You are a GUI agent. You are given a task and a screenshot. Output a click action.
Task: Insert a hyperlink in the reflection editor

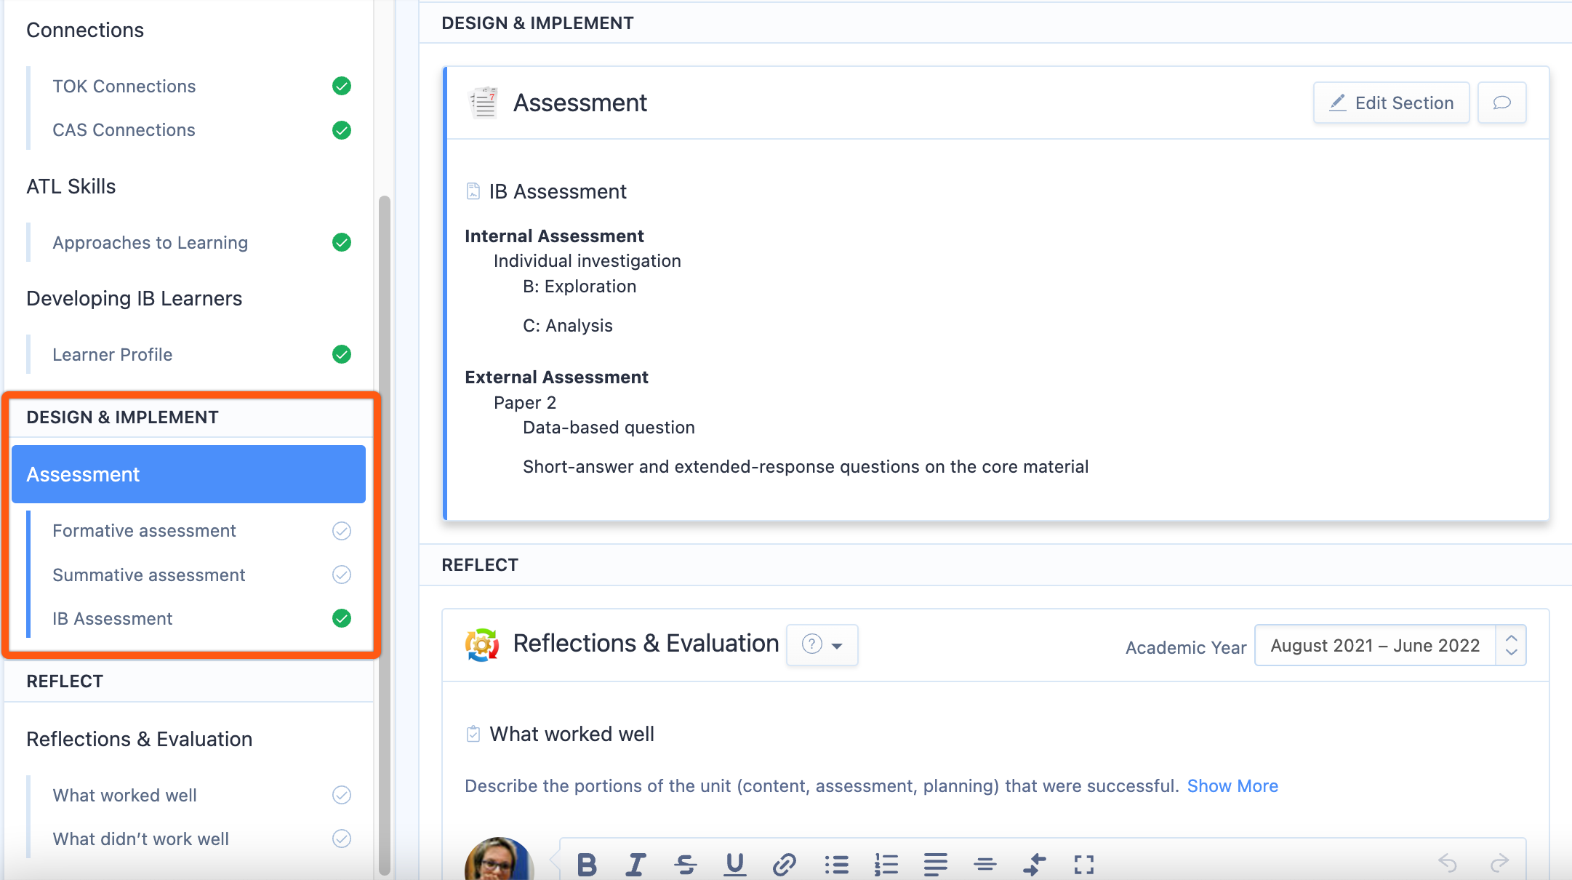tap(784, 865)
